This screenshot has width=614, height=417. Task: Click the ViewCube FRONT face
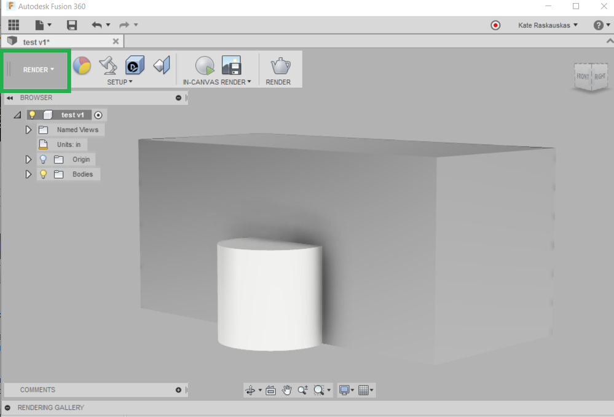(x=581, y=77)
